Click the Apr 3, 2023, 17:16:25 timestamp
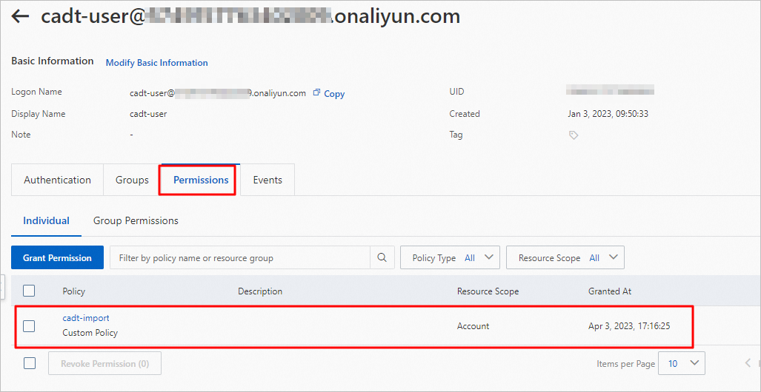 click(x=629, y=326)
